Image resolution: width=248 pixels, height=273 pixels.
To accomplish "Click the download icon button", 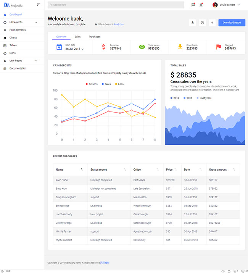I will coord(193,23).
